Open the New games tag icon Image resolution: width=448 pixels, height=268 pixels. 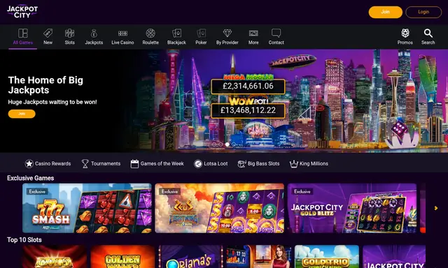[48, 33]
